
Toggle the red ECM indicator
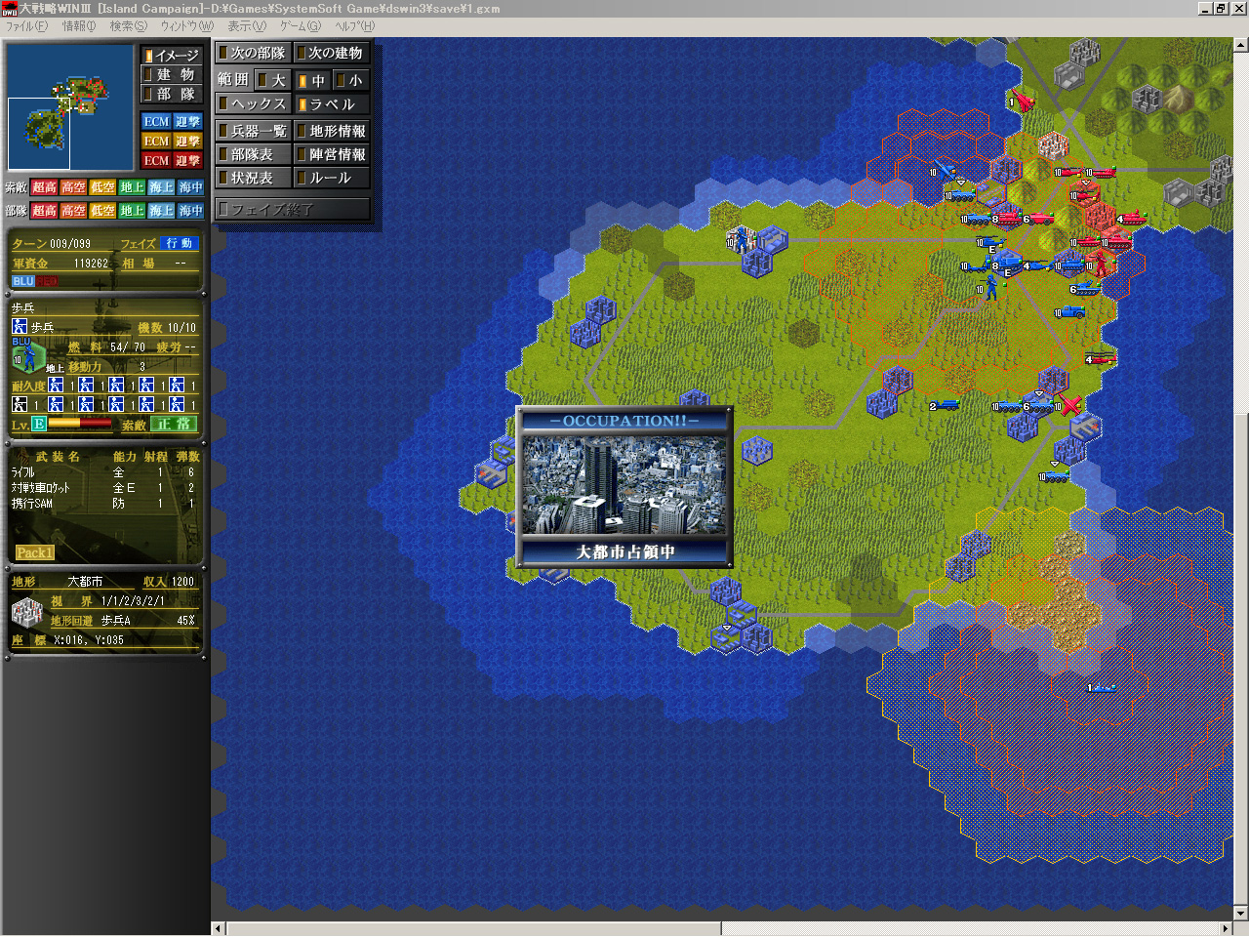[x=156, y=161]
